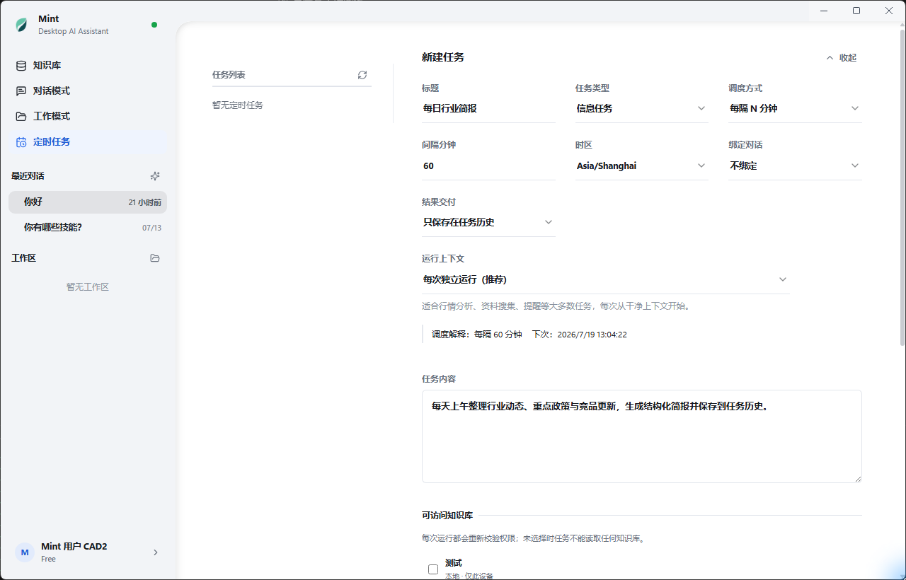This screenshot has height=580, width=906.
Task: Open the conversation 你有哪些技能?
Action: click(x=88, y=227)
